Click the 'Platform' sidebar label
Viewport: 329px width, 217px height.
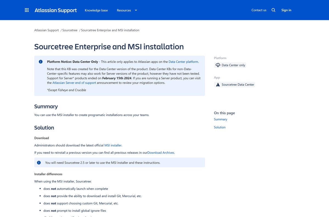click(220, 58)
